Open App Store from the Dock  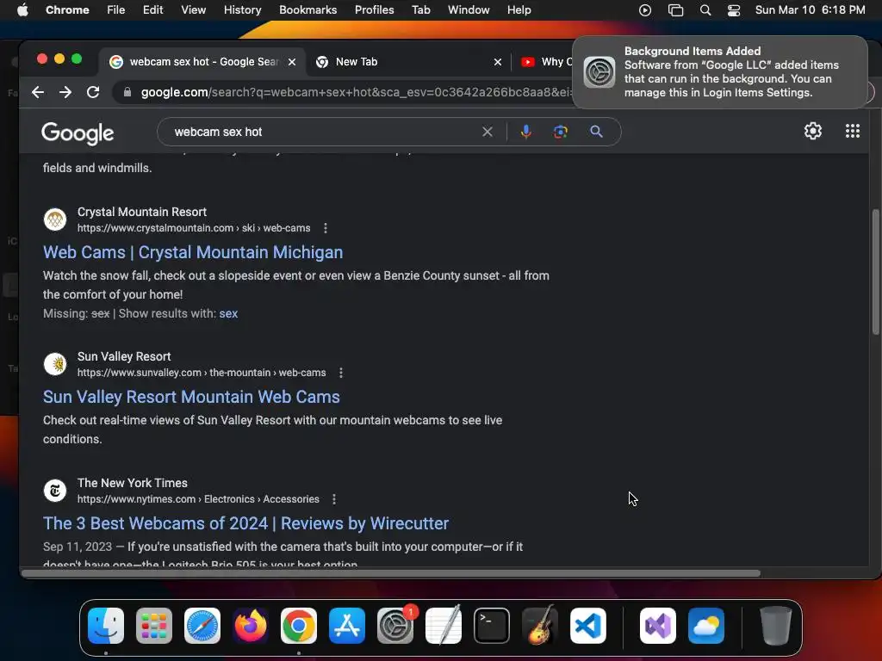pos(347,626)
